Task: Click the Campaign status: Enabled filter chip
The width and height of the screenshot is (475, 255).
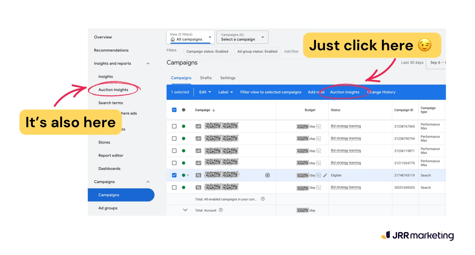Action: pyautogui.click(x=207, y=51)
